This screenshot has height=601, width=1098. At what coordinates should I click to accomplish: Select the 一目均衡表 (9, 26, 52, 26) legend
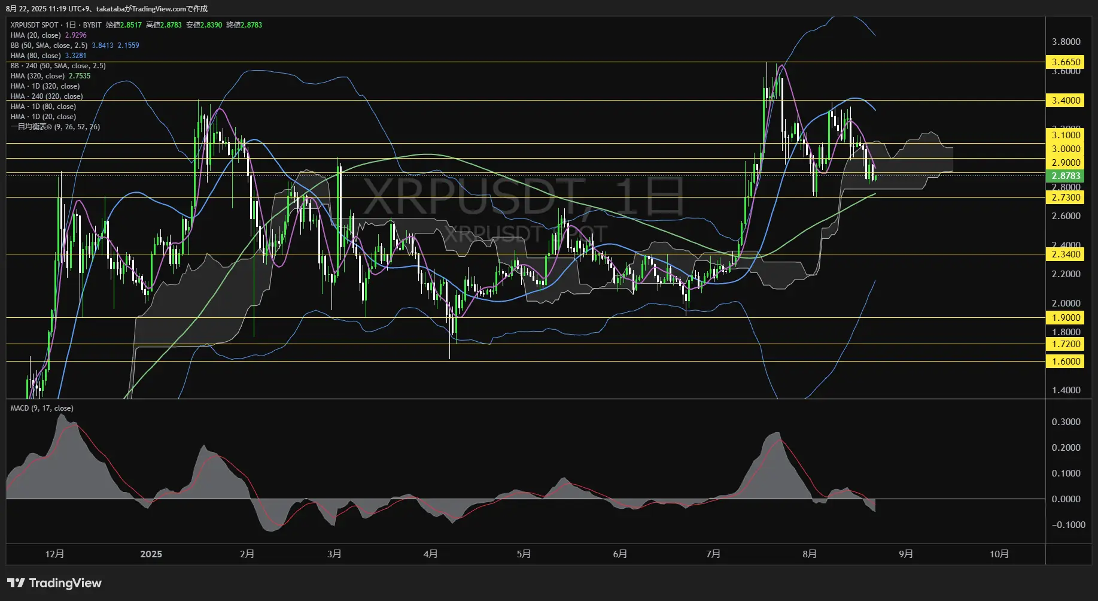click(55, 126)
